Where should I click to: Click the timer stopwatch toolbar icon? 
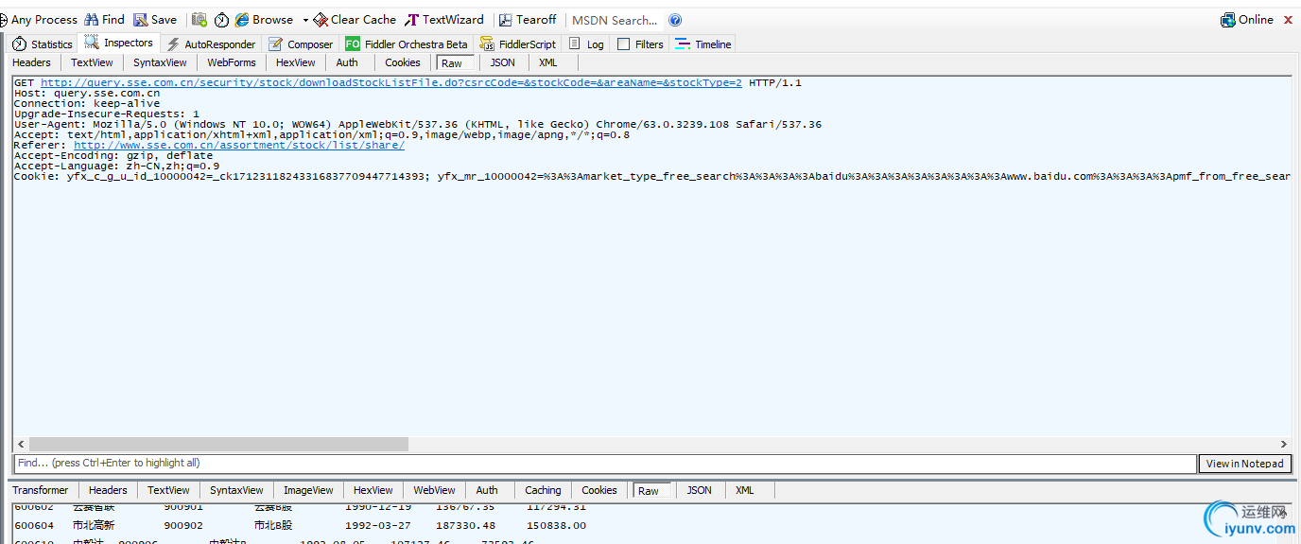(x=221, y=20)
